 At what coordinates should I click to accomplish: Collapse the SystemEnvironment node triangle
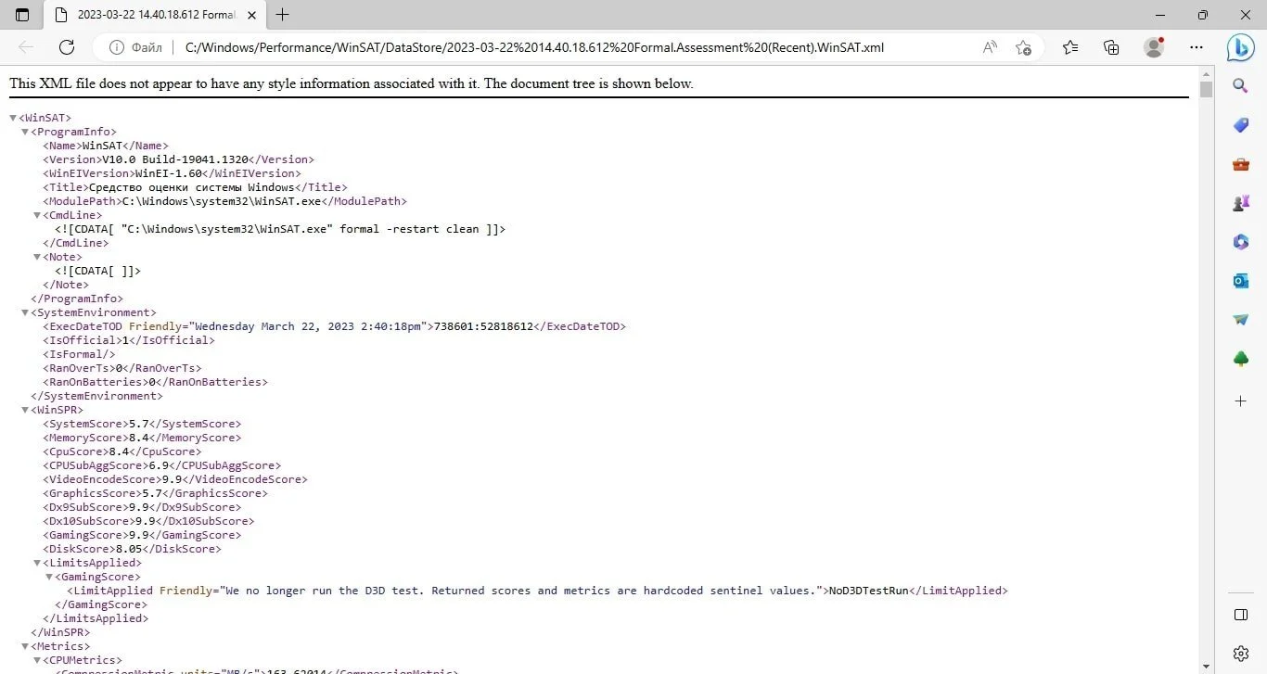click(25, 312)
